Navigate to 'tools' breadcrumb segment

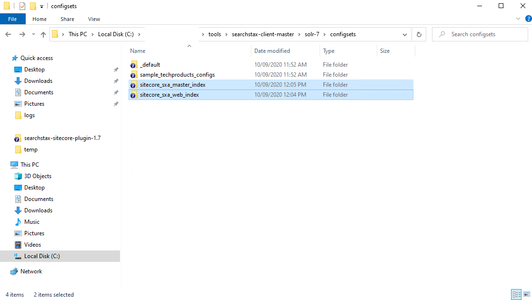214,34
